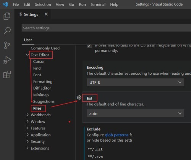The width and height of the screenshot is (191, 160).
Task: Open the Help menu
Action: [x=114, y=5]
